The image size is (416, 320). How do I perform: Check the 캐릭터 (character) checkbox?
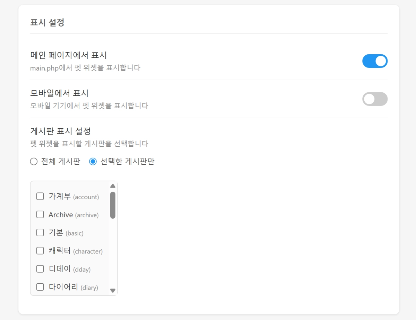[40, 250]
